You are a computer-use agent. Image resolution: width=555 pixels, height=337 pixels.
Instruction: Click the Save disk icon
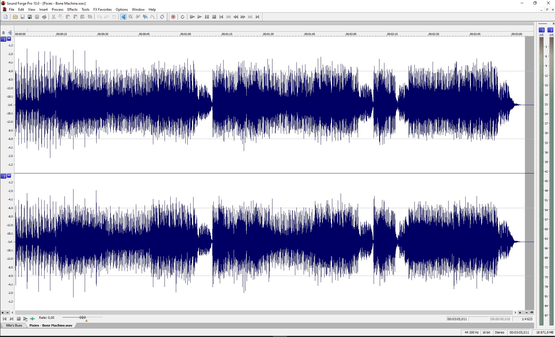pyautogui.click(x=23, y=17)
